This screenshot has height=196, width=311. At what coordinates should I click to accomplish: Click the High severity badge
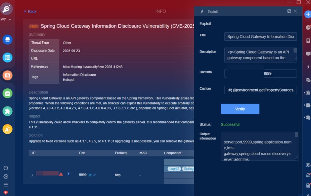(x=34, y=26)
